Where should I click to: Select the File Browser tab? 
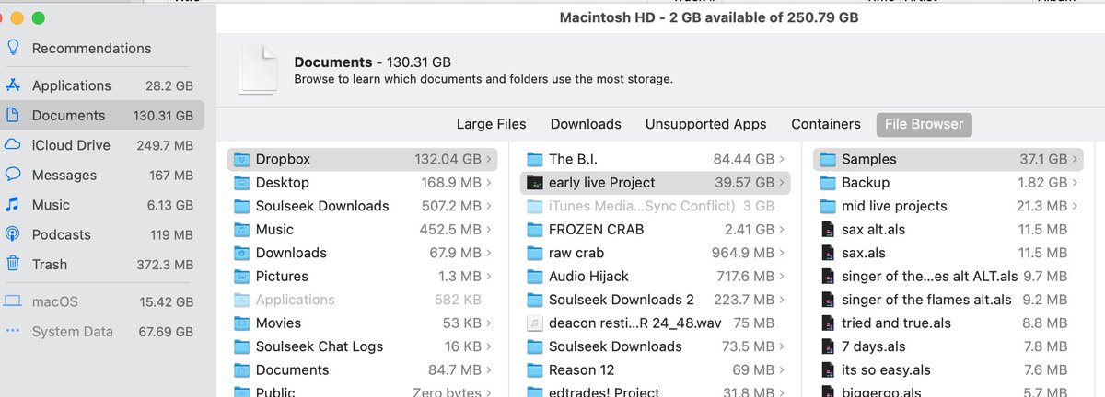[924, 124]
